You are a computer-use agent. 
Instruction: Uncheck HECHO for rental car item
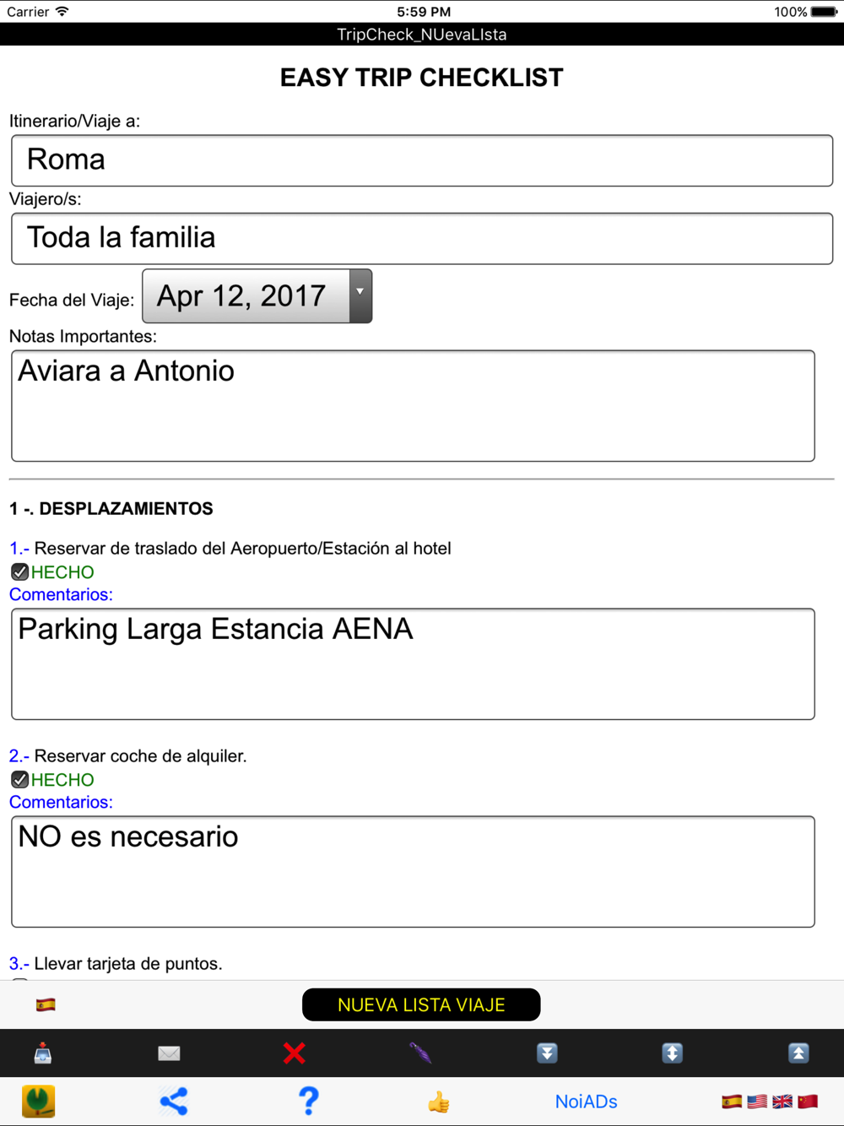[x=19, y=780]
